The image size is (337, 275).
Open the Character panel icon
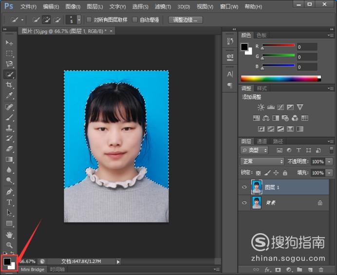(x=230, y=74)
